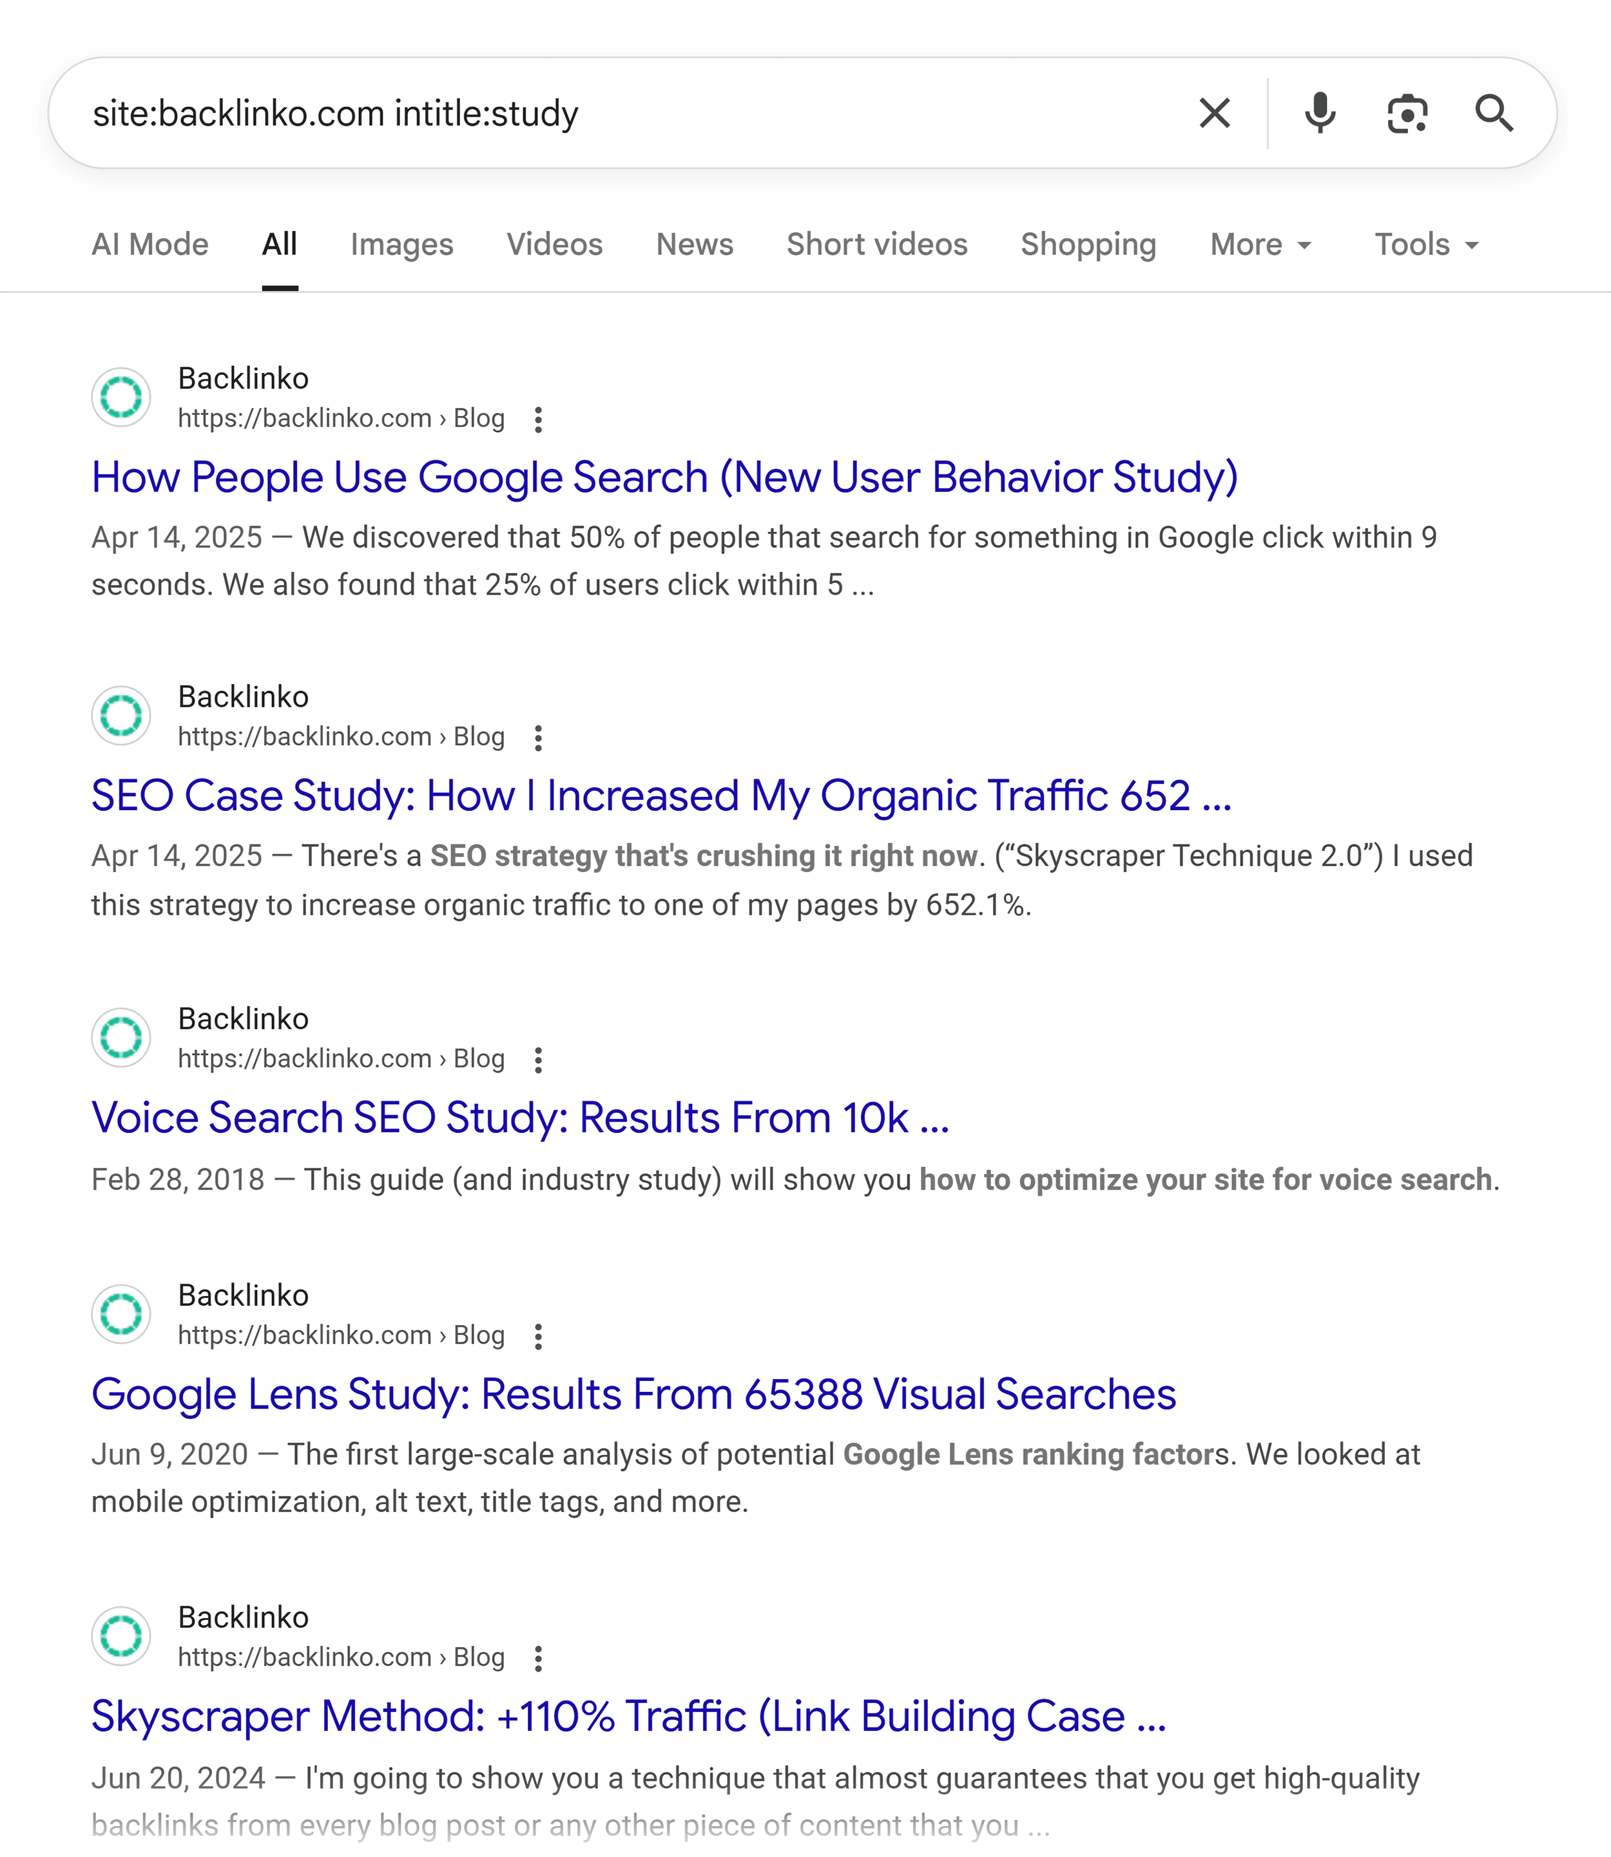1611x1857 pixels.
Task: Open three-dot menu for Google Search study result
Action: pyautogui.click(x=539, y=419)
